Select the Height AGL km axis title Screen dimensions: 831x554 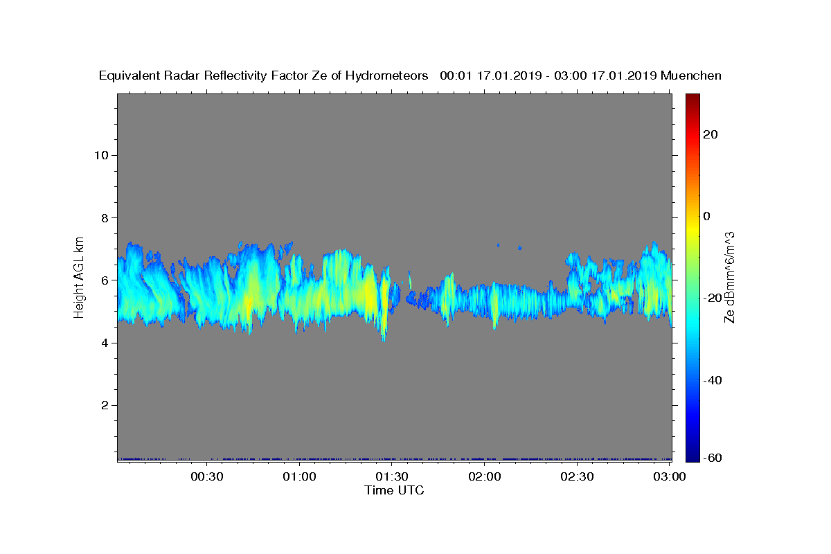(80, 276)
